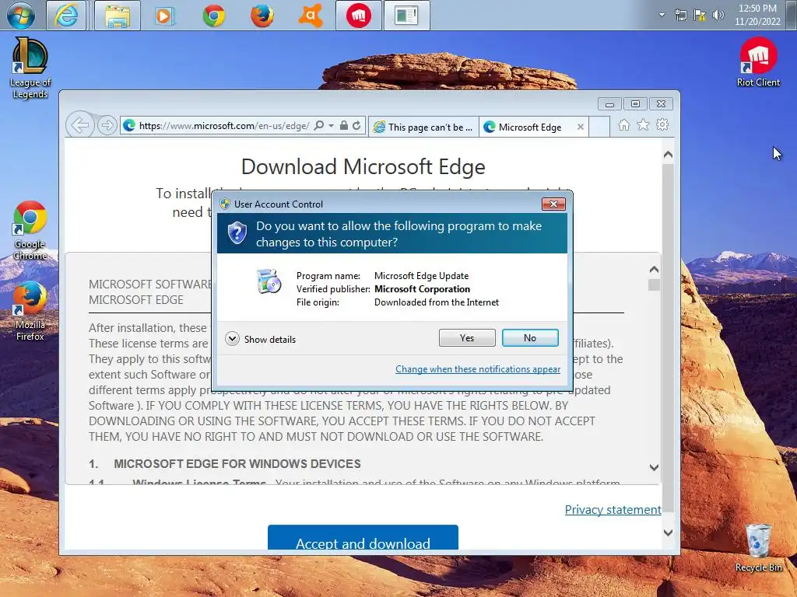Select the Riot Client desktop shortcut

758,62
